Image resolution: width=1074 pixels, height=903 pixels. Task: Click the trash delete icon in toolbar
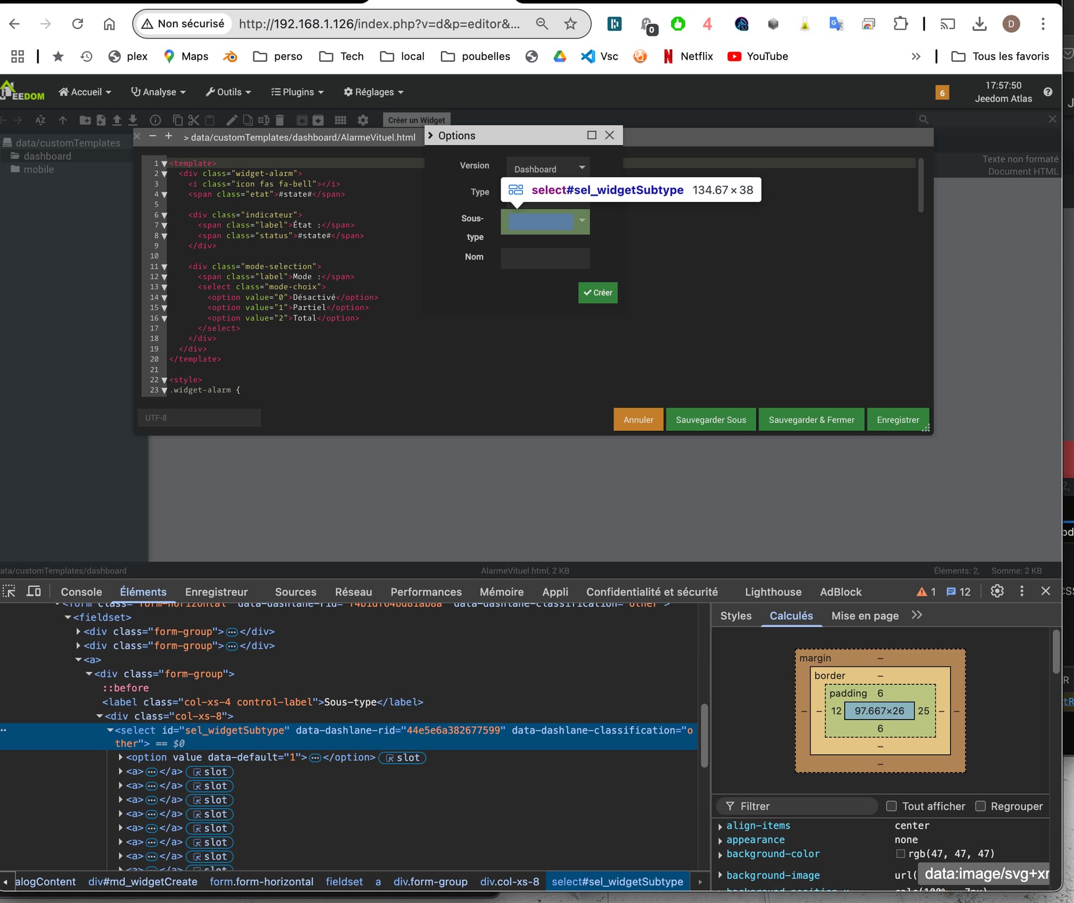click(280, 120)
